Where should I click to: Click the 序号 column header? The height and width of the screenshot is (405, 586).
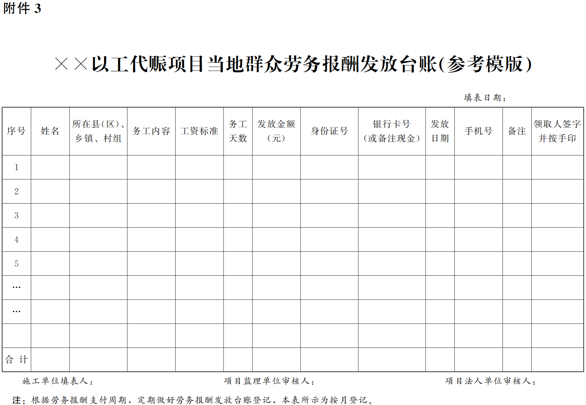click(x=16, y=131)
